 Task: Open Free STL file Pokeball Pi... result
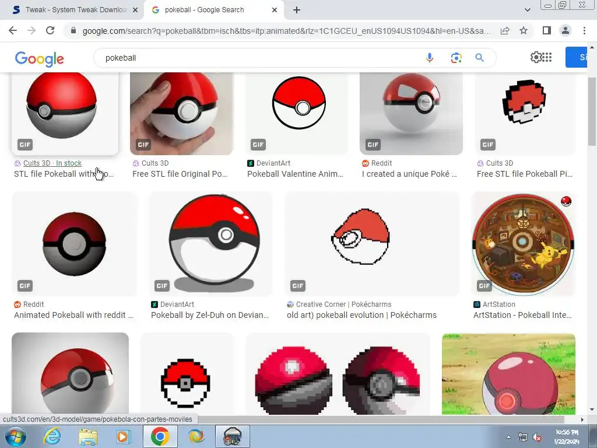pyautogui.click(x=525, y=174)
